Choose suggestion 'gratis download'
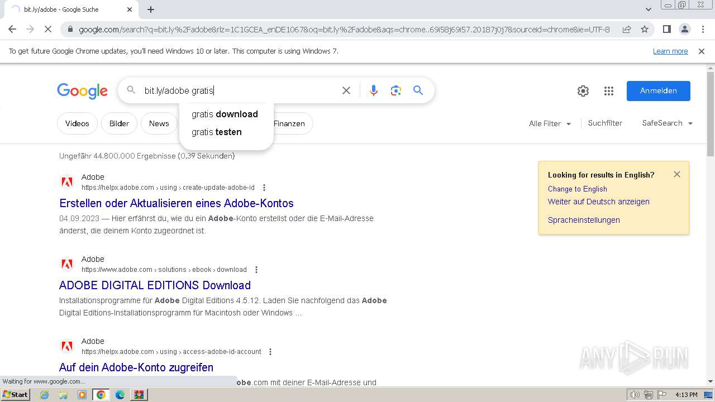The width and height of the screenshot is (715, 402). [x=226, y=114]
